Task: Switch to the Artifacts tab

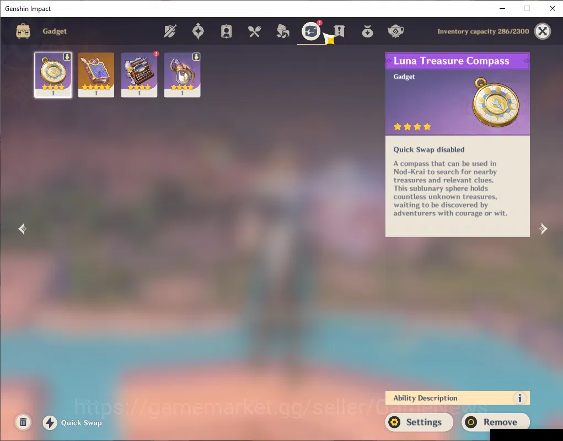Action: point(198,31)
